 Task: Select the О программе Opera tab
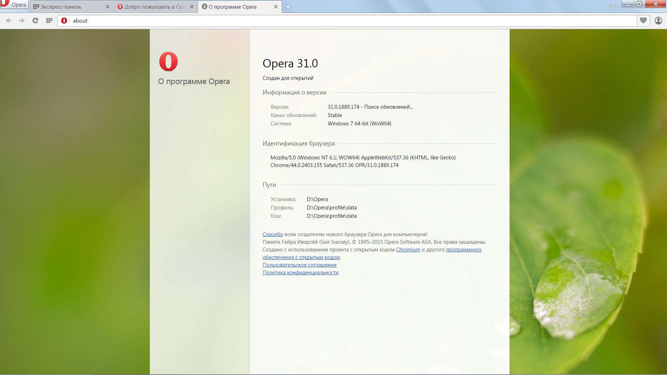click(240, 7)
